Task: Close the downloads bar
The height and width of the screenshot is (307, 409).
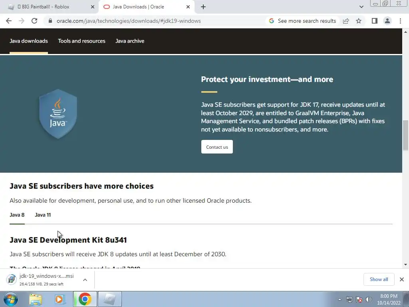Action: (x=402, y=279)
